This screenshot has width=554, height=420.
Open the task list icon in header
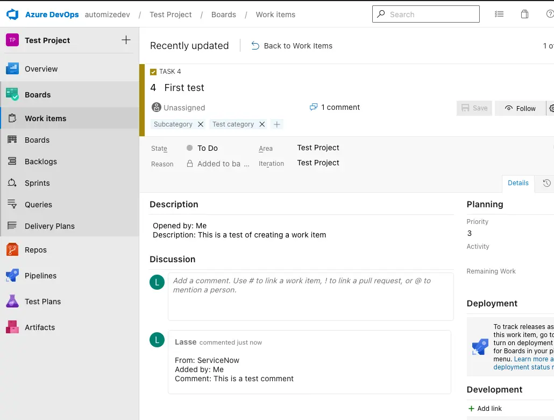click(499, 15)
